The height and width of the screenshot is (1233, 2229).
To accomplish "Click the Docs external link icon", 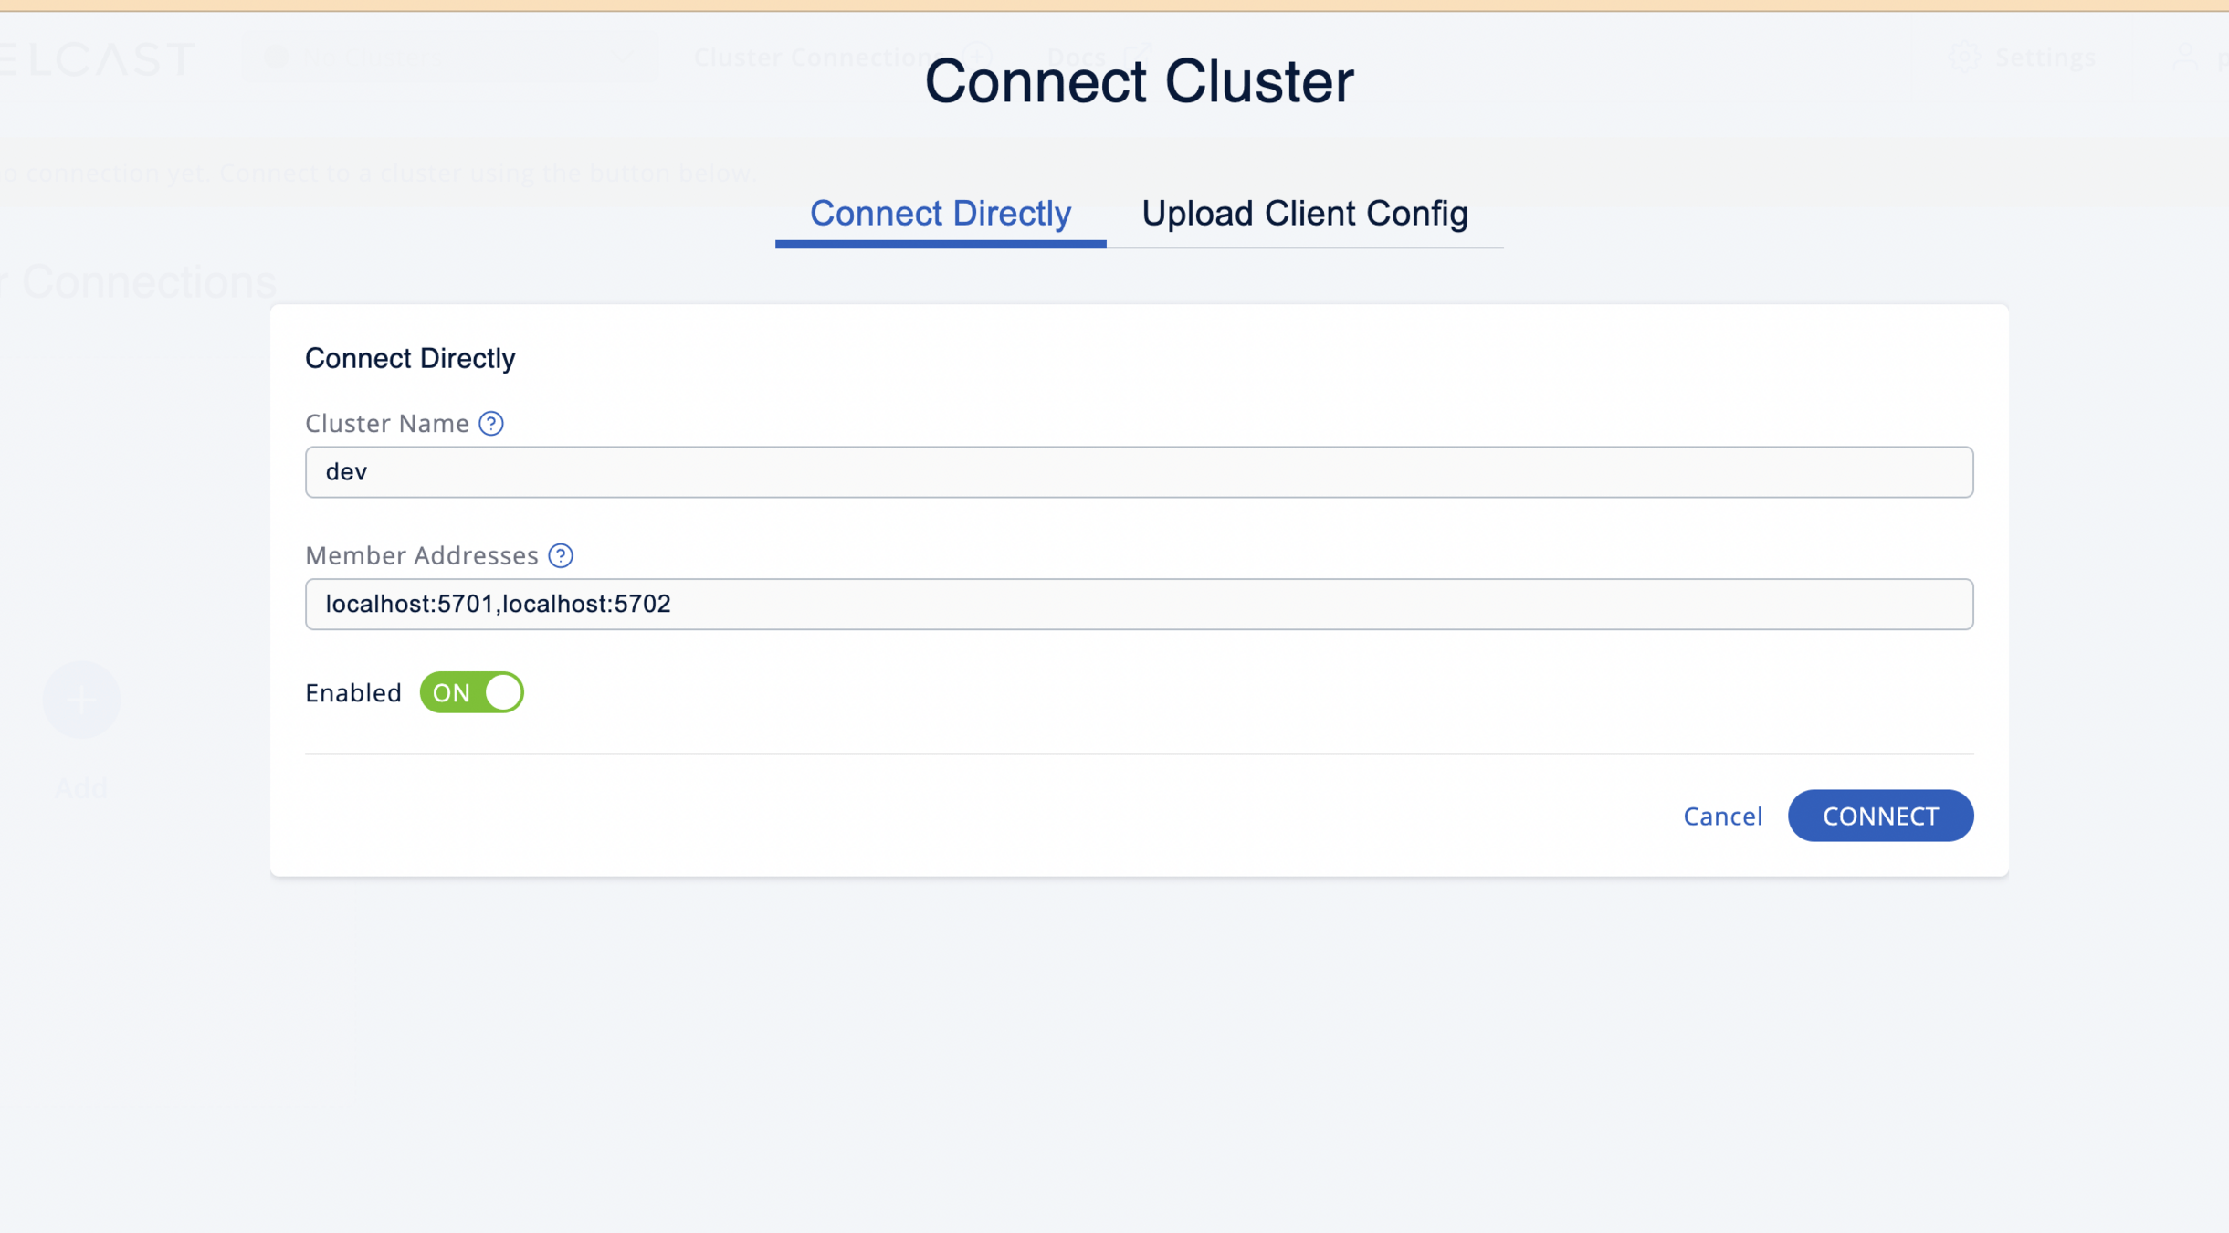I will (1137, 56).
